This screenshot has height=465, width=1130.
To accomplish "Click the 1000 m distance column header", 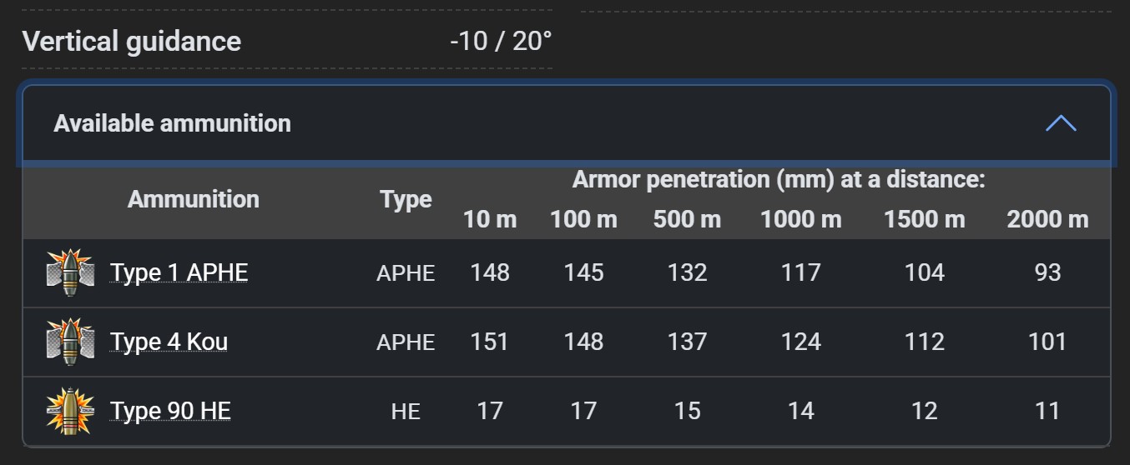I will [x=800, y=219].
